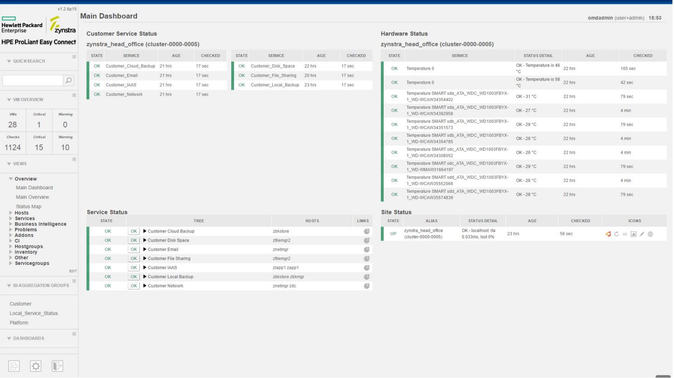
Task: Open the gear settings icon in sidebar footer
Action: tap(36, 366)
